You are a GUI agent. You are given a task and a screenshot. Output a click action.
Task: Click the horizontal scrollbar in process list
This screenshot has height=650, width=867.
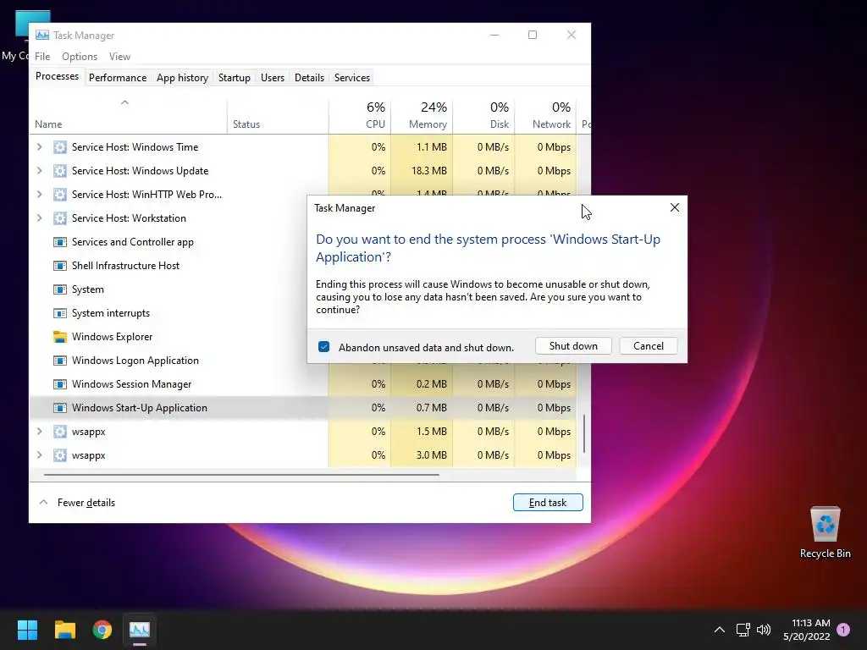241,474
